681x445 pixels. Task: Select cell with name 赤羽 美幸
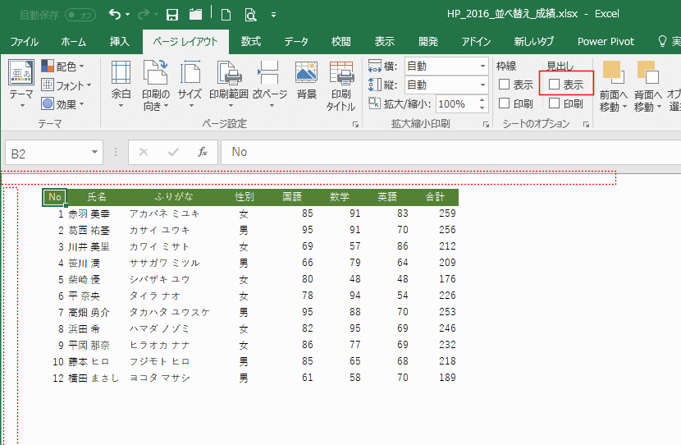click(x=97, y=213)
